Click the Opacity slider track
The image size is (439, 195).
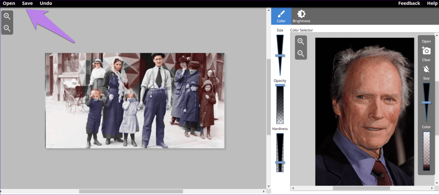click(280, 104)
